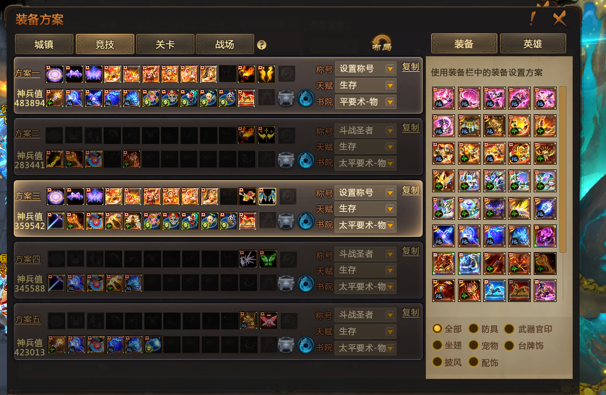
Task: Select the 宠物 pet filter radio button
Action: click(x=473, y=345)
